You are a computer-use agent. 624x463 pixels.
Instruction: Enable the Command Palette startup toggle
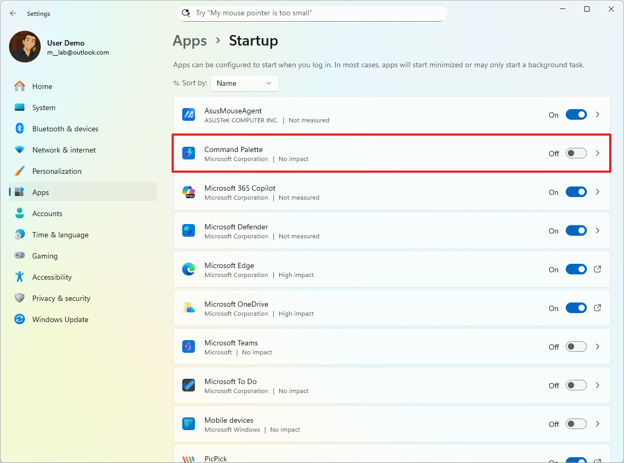coord(576,153)
